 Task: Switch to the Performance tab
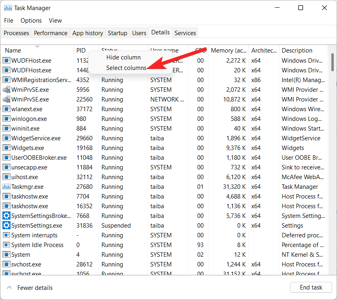coord(51,33)
